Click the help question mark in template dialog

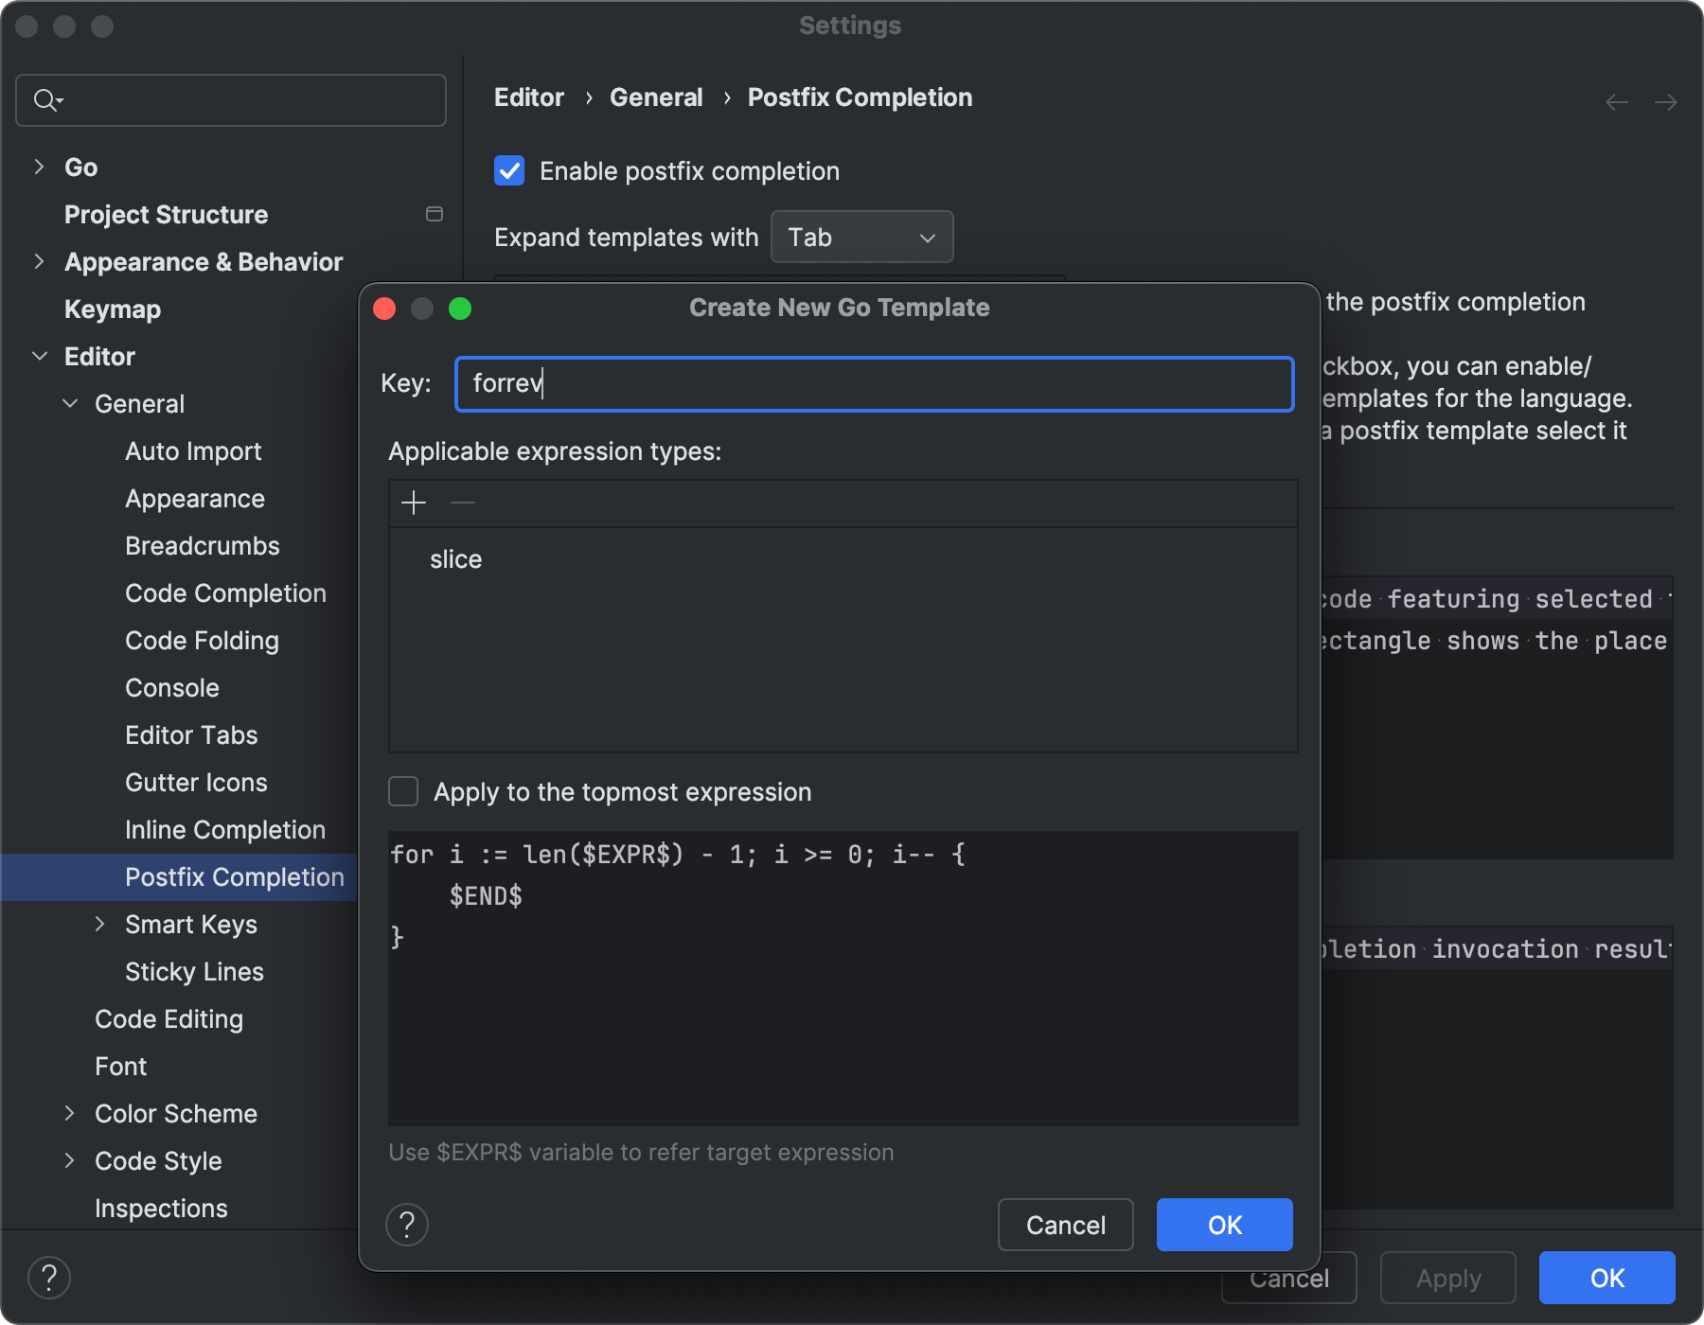pyautogui.click(x=407, y=1225)
